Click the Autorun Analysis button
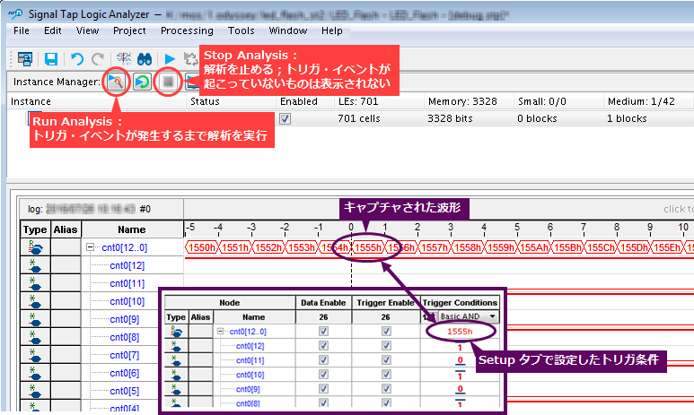This screenshot has height=415, width=694. (x=142, y=82)
